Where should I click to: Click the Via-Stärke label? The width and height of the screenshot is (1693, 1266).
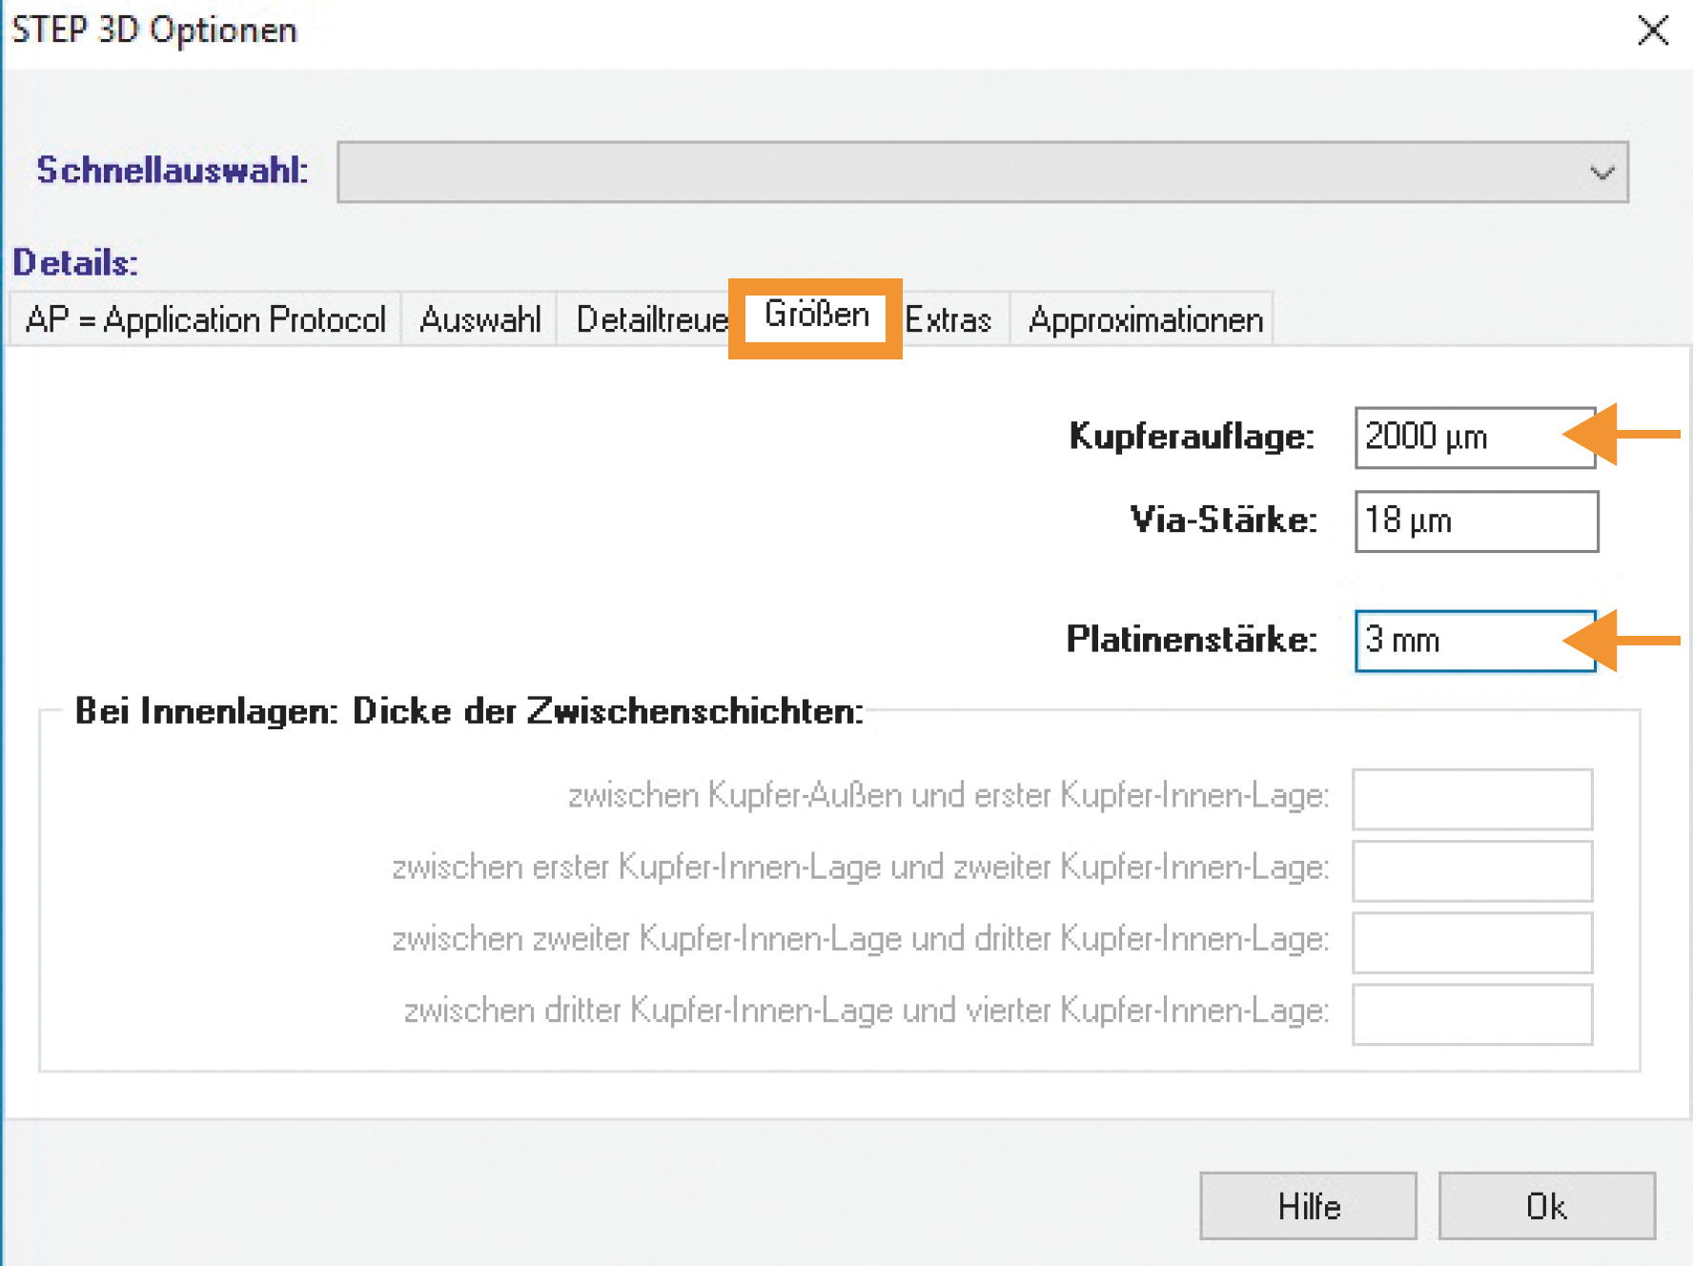(x=1223, y=520)
